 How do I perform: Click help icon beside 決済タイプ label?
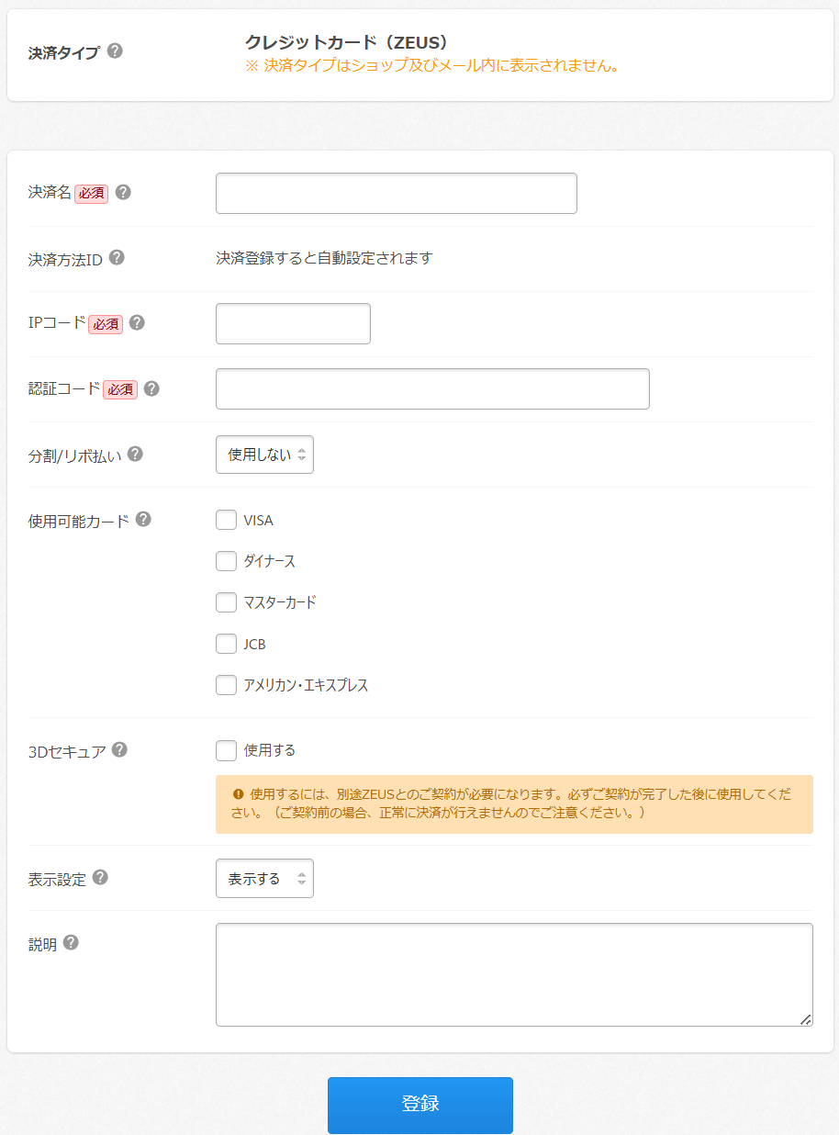click(x=115, y=51)
